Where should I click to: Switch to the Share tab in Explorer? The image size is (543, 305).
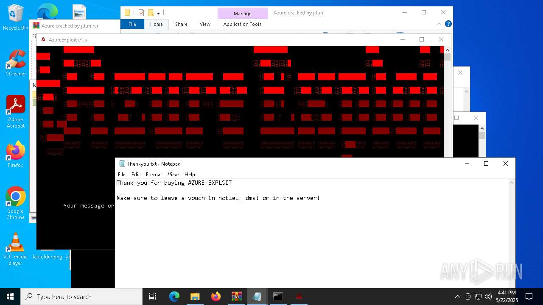[181, 24]
